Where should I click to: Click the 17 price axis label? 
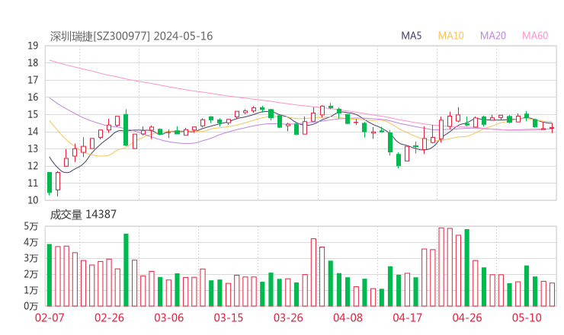[x=33, y=80]
